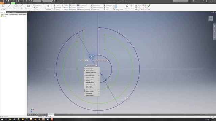Image resolution: width=216 pixels, height=121 pixels.
Task: Open the green Sketch (Эскиз) ribbon tab
Action: tap(13, 3)
